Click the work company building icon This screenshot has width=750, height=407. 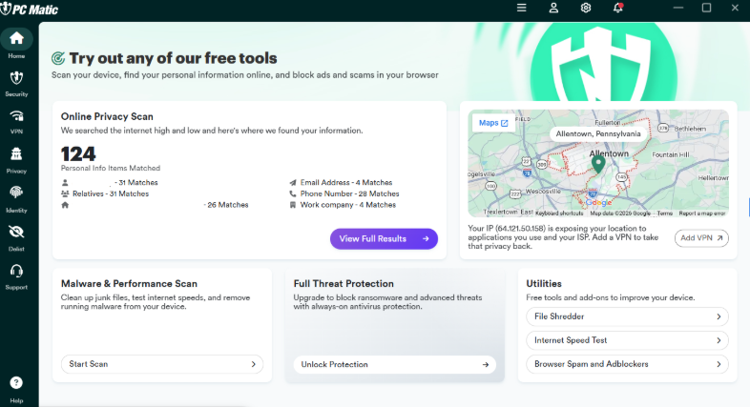coord(293,205)
